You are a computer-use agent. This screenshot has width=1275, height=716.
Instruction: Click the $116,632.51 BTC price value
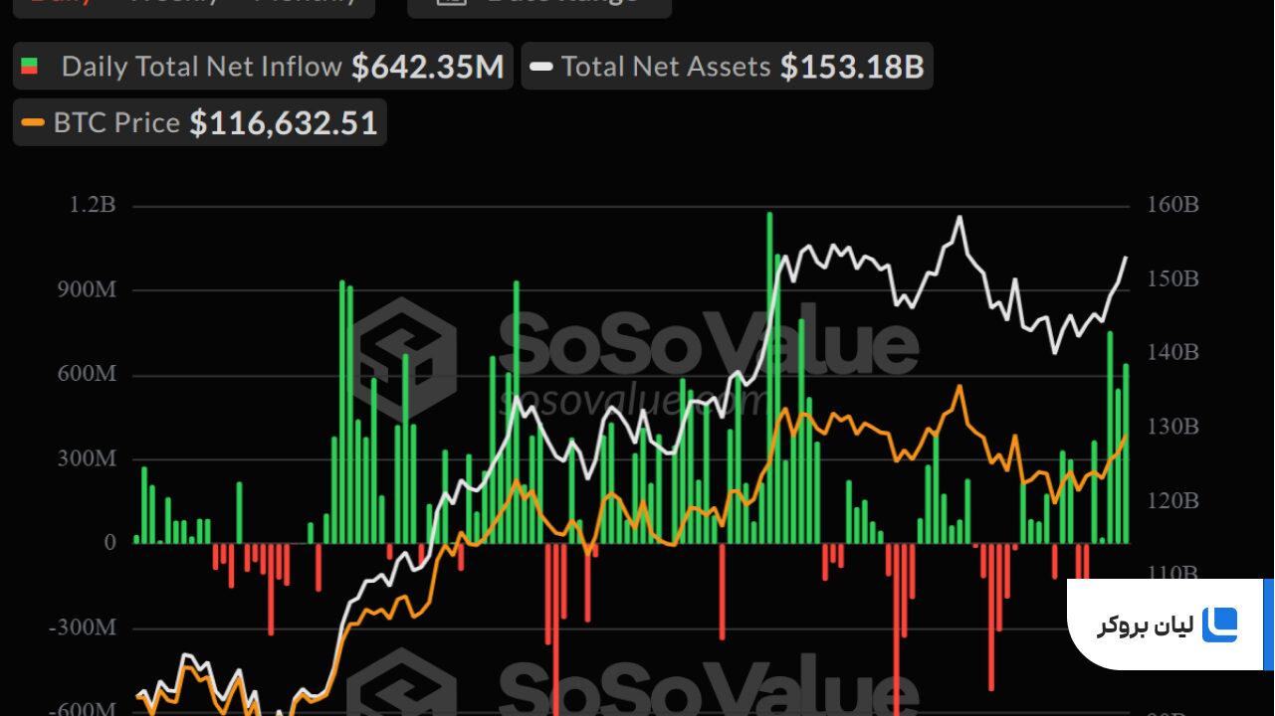[284, 122]
